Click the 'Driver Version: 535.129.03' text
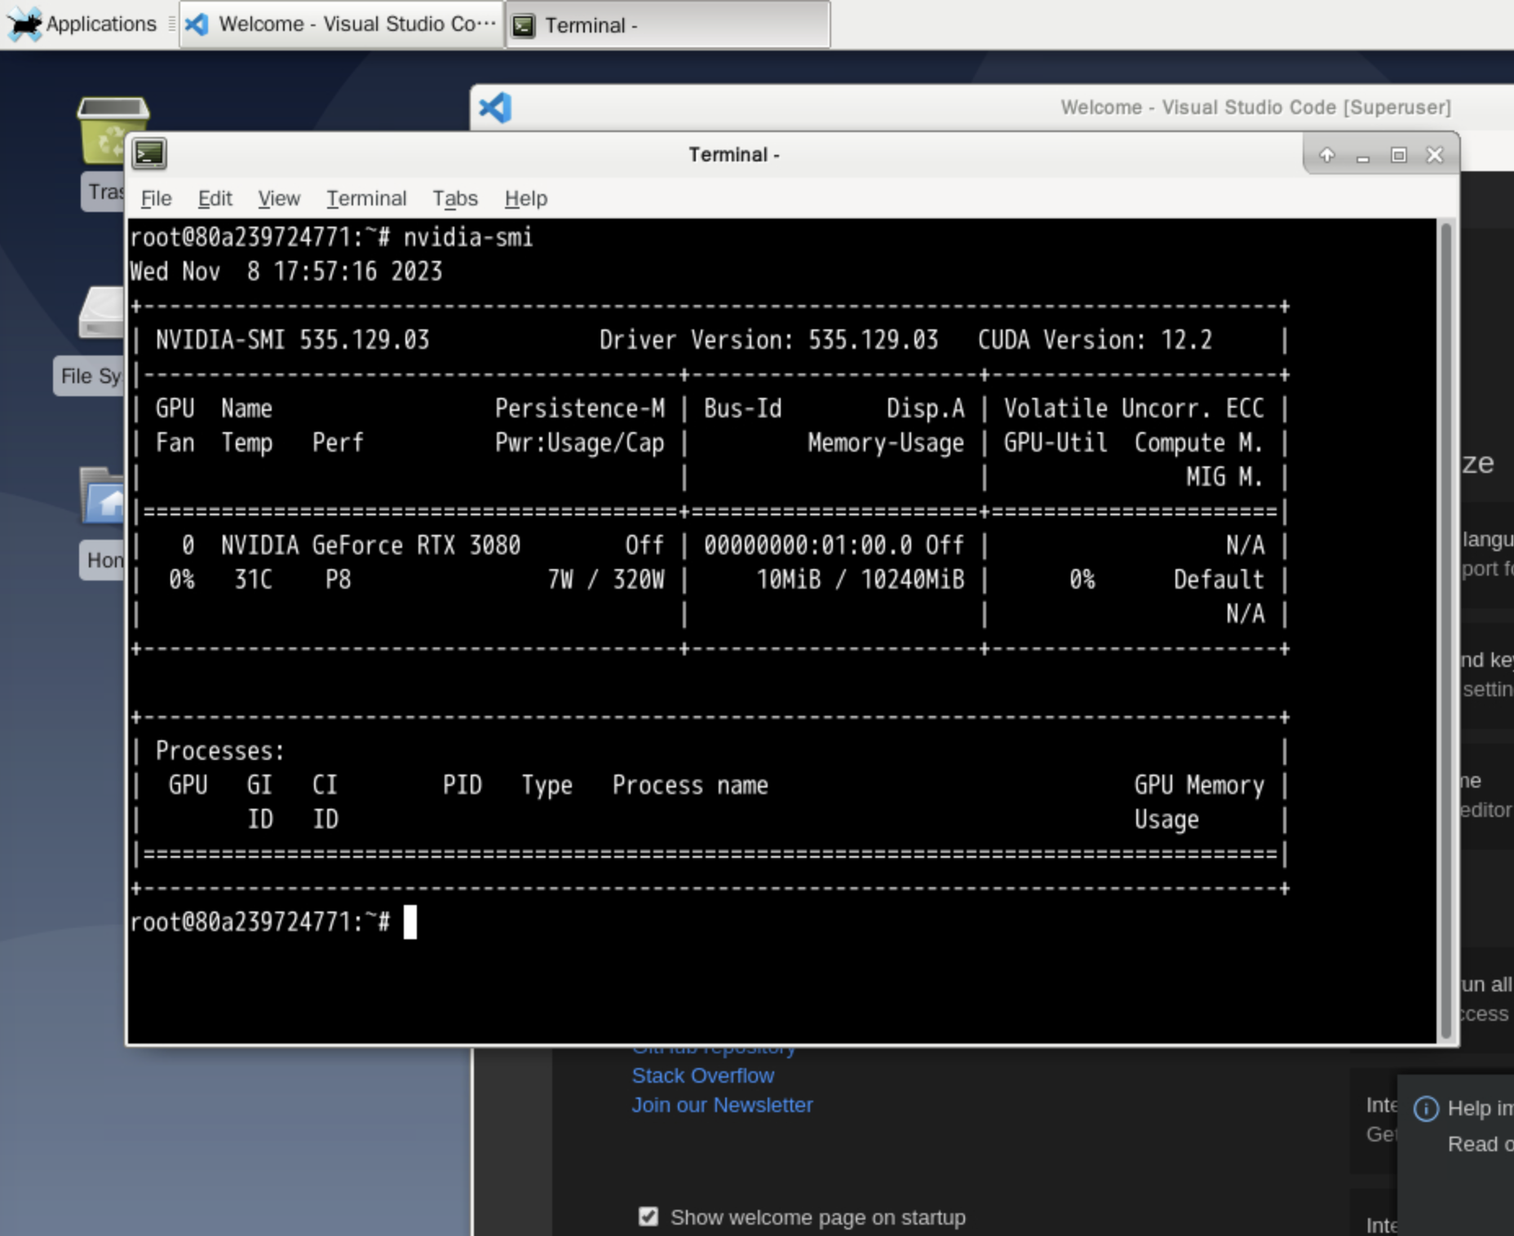Screen dimensions: 1514x1236 click(x=768, y=339)
